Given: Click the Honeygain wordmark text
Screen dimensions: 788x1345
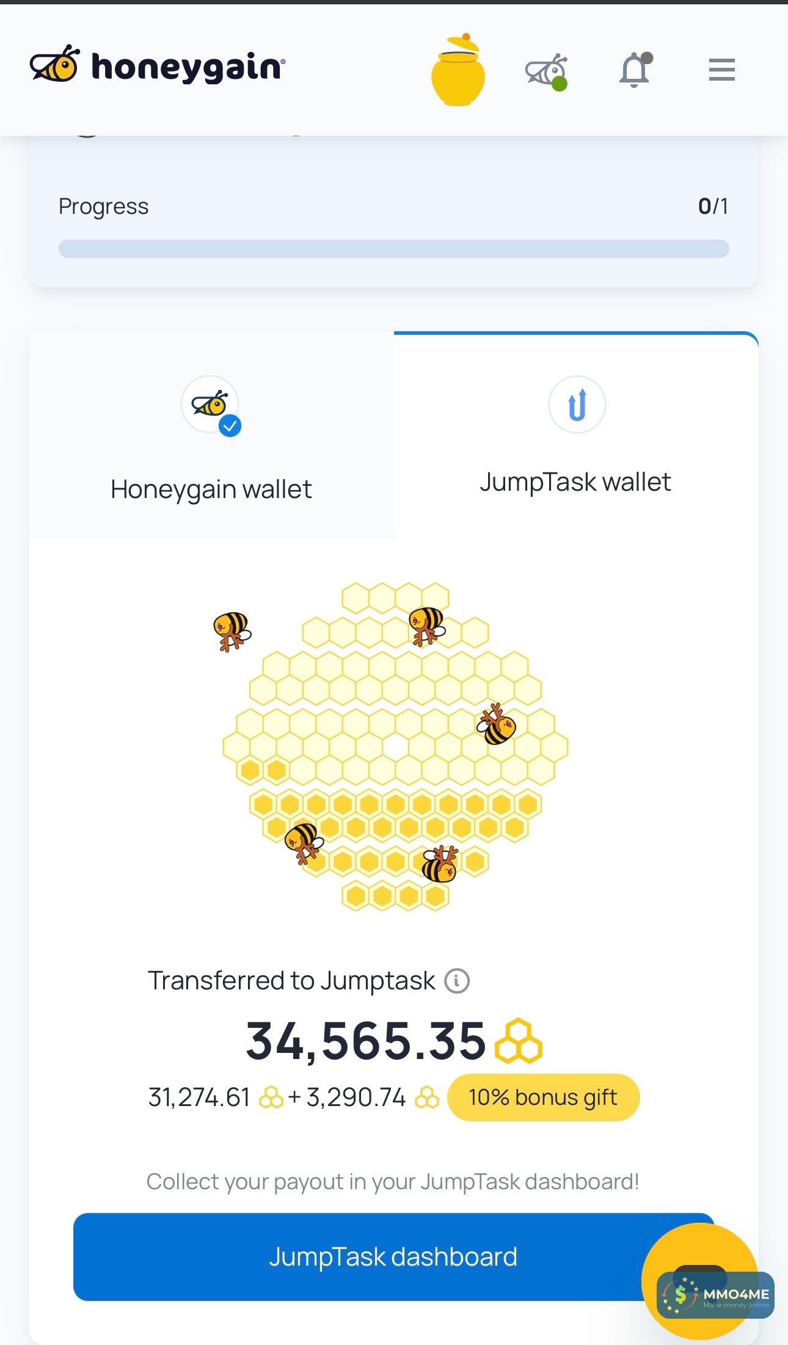Looking at the screenshot, I should coord(188,66).
